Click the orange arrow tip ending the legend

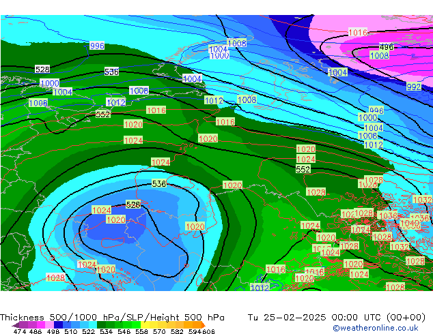[x=204, y=325]
